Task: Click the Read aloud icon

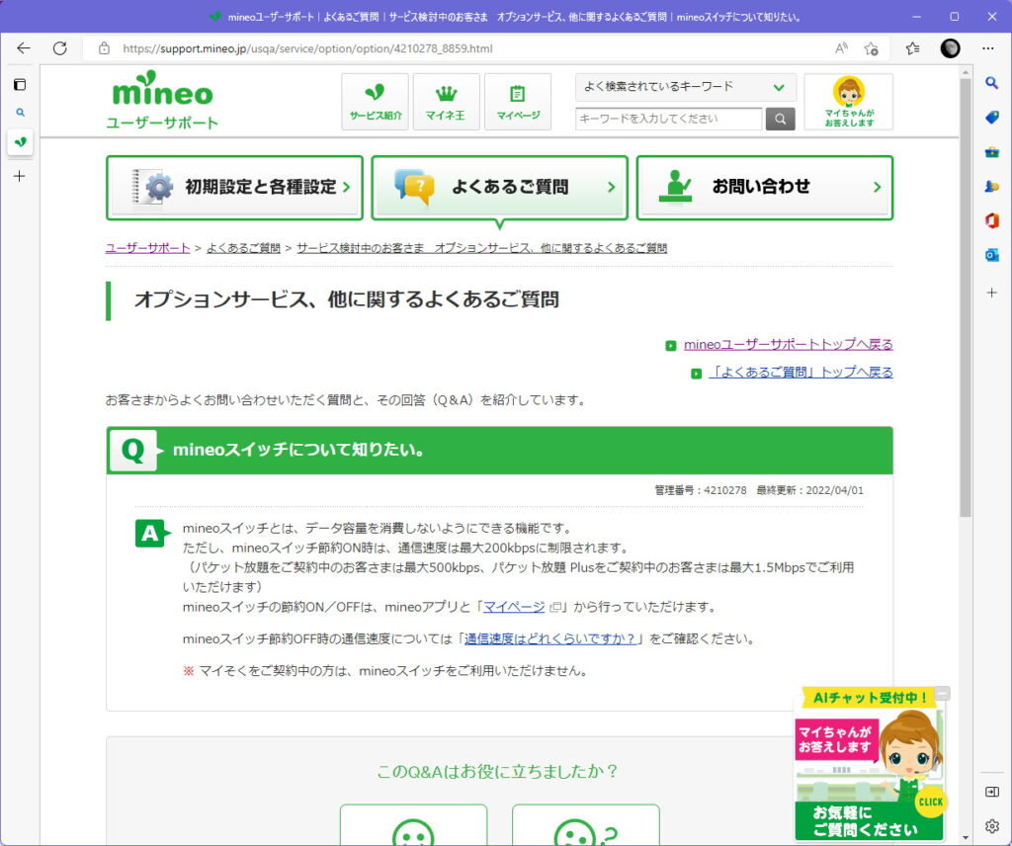Action: [841, 48]
